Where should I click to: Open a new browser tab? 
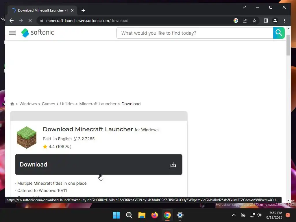coord(83,10)
